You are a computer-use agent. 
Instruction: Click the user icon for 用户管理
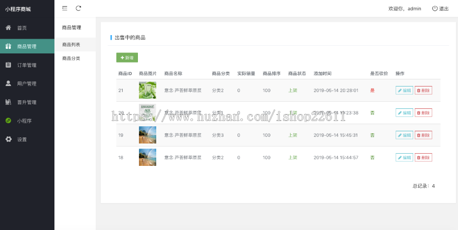[9, 83]
